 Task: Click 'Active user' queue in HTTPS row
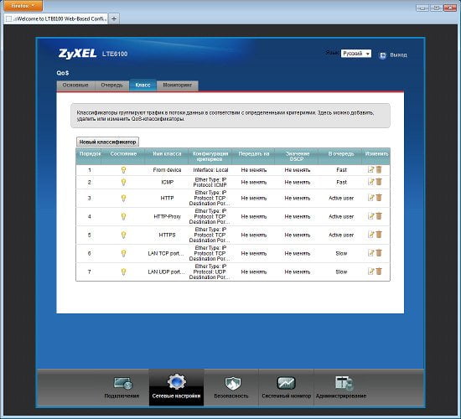tap(341, 235)
